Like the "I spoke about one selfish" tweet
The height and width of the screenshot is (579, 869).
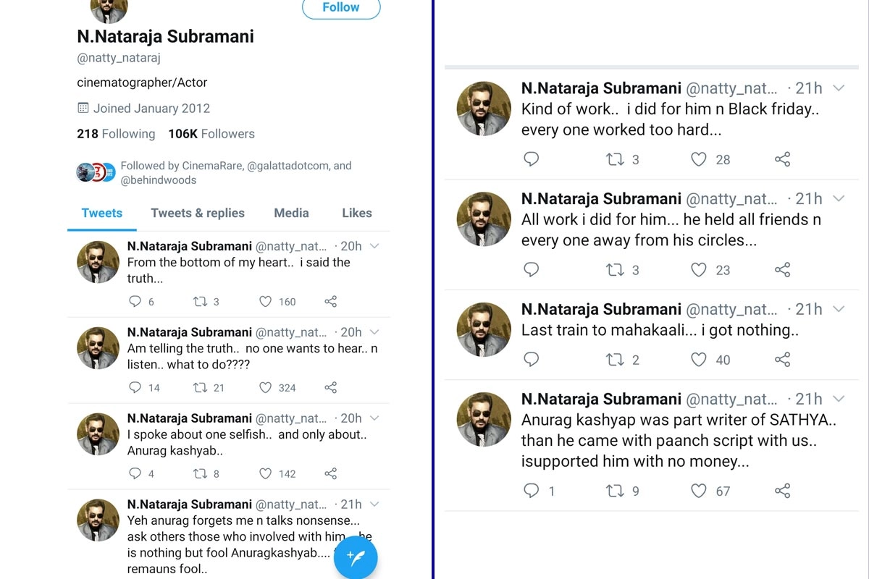(x=266, y=474)
